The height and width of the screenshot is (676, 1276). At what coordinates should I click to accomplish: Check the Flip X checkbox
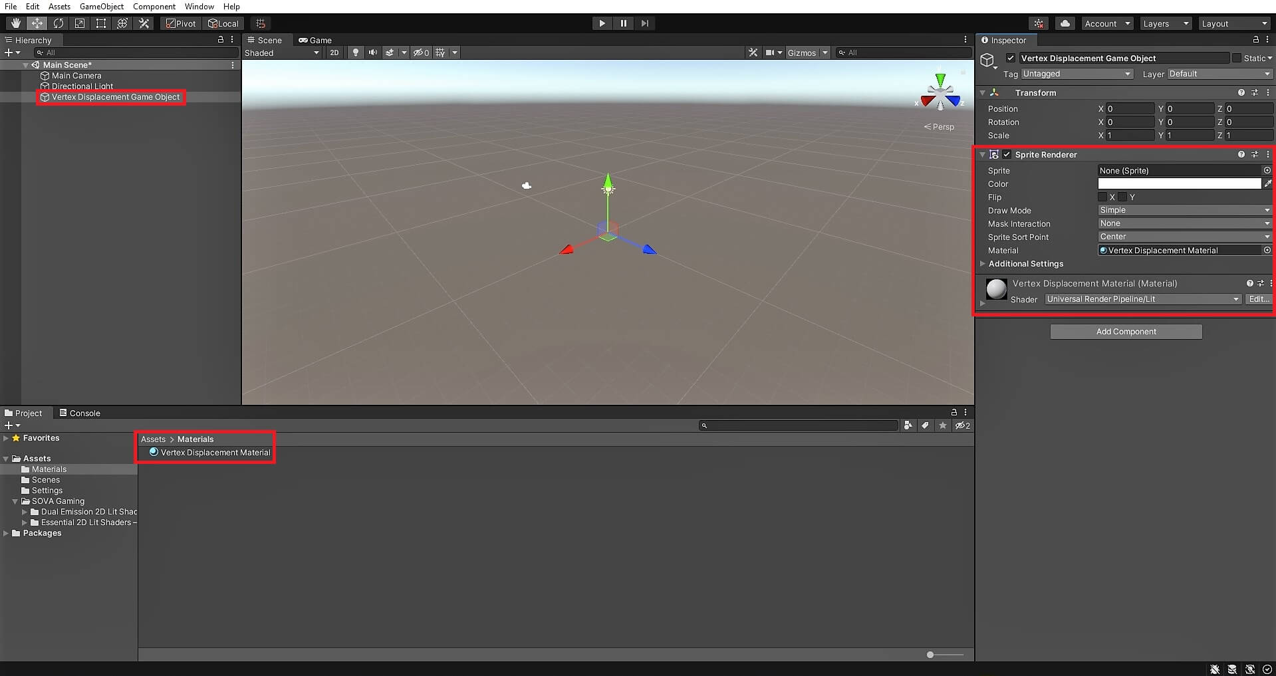(x=1102, y=197)
